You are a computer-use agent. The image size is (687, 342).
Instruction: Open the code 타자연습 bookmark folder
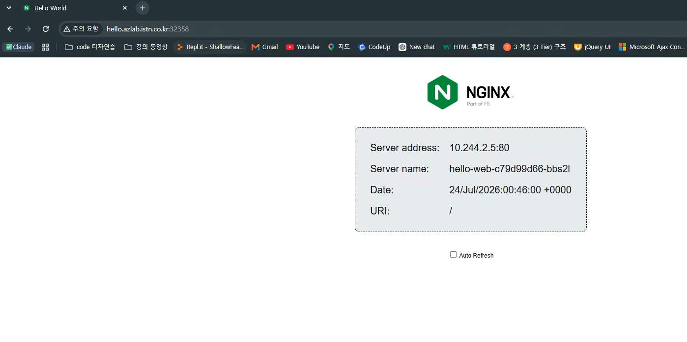click(x=90, y=47)
